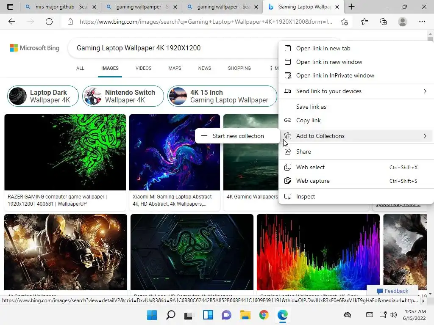
Task: Open Widgets from the taskbar
Action: point(208,315)
